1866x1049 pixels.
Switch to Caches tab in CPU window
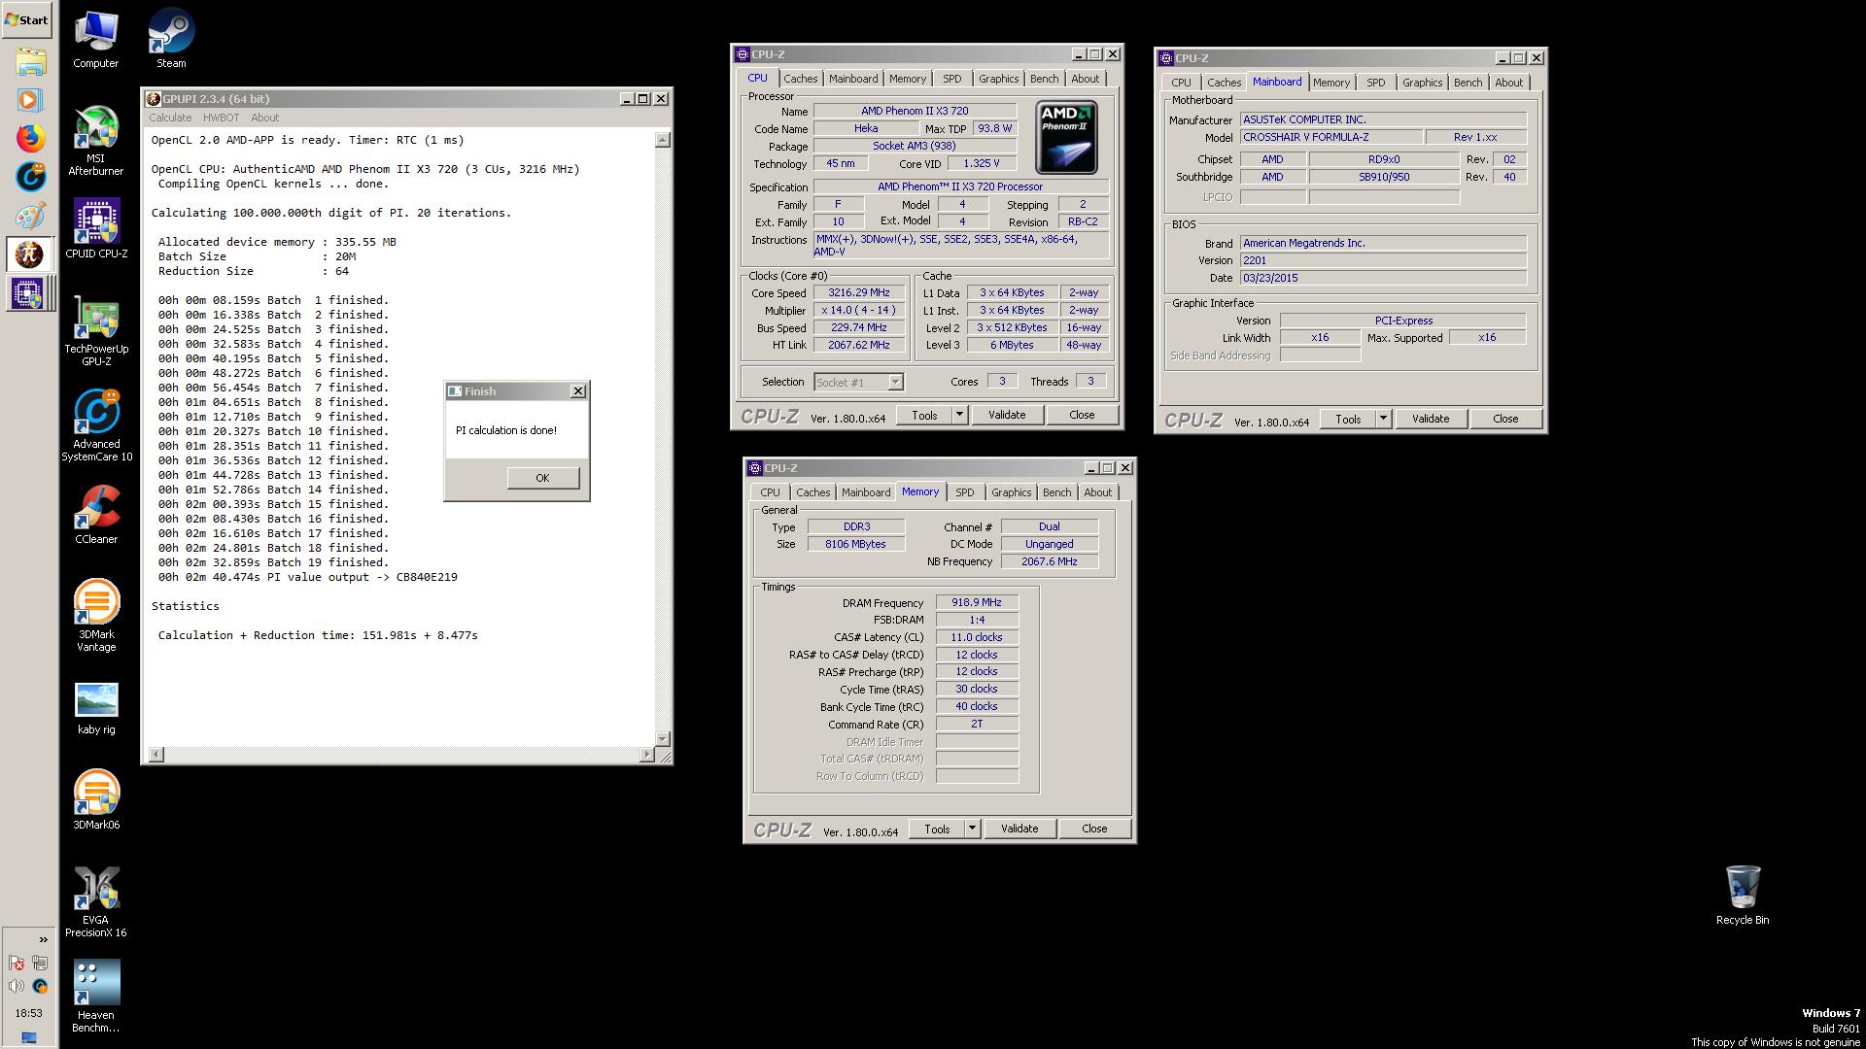[800, 79]
